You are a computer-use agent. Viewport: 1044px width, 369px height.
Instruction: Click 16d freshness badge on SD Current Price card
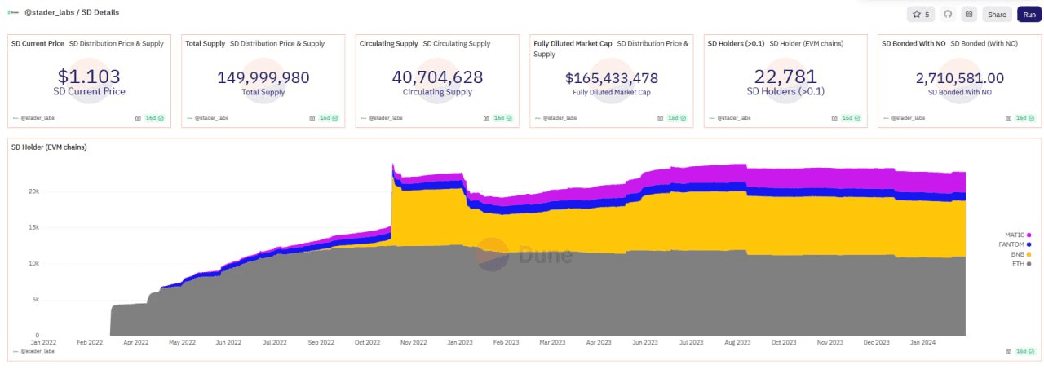tap(155, 118)
